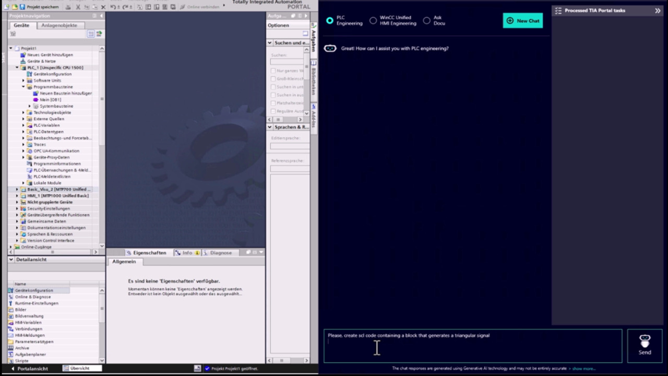Expand the Technologieobjekte tree node

click(x=23, y=113)
